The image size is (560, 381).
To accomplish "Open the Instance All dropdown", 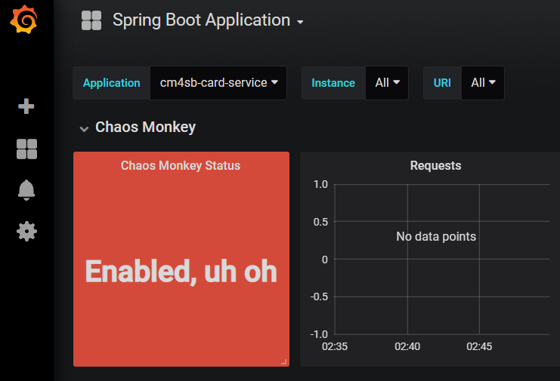I will tap(387, 83).
